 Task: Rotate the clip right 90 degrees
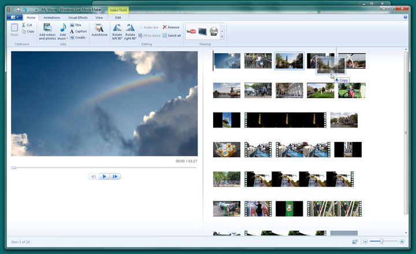click(131, 29)
